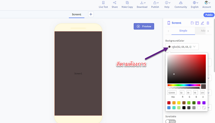This screenshot has width=215, height=123.
Task: Select the white preset swatch
Action: point(199,108)
